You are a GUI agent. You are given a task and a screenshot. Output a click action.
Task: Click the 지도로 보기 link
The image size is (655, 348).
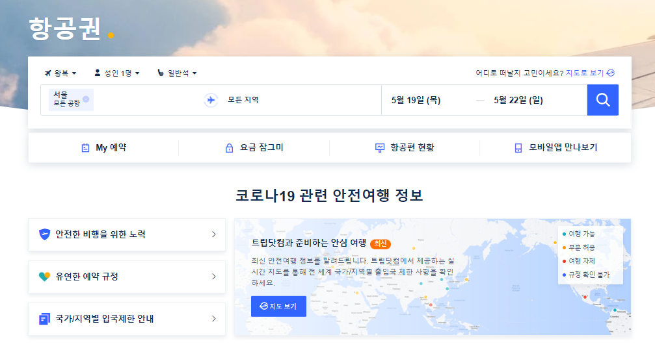pyautogui.click(x=584, y=73)
